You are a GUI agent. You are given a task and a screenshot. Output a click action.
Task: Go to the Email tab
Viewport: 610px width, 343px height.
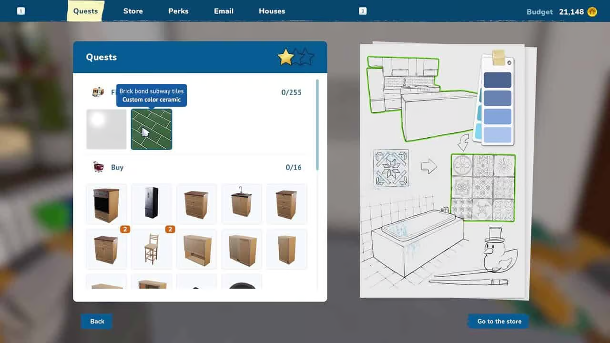(x=224, y=11)
